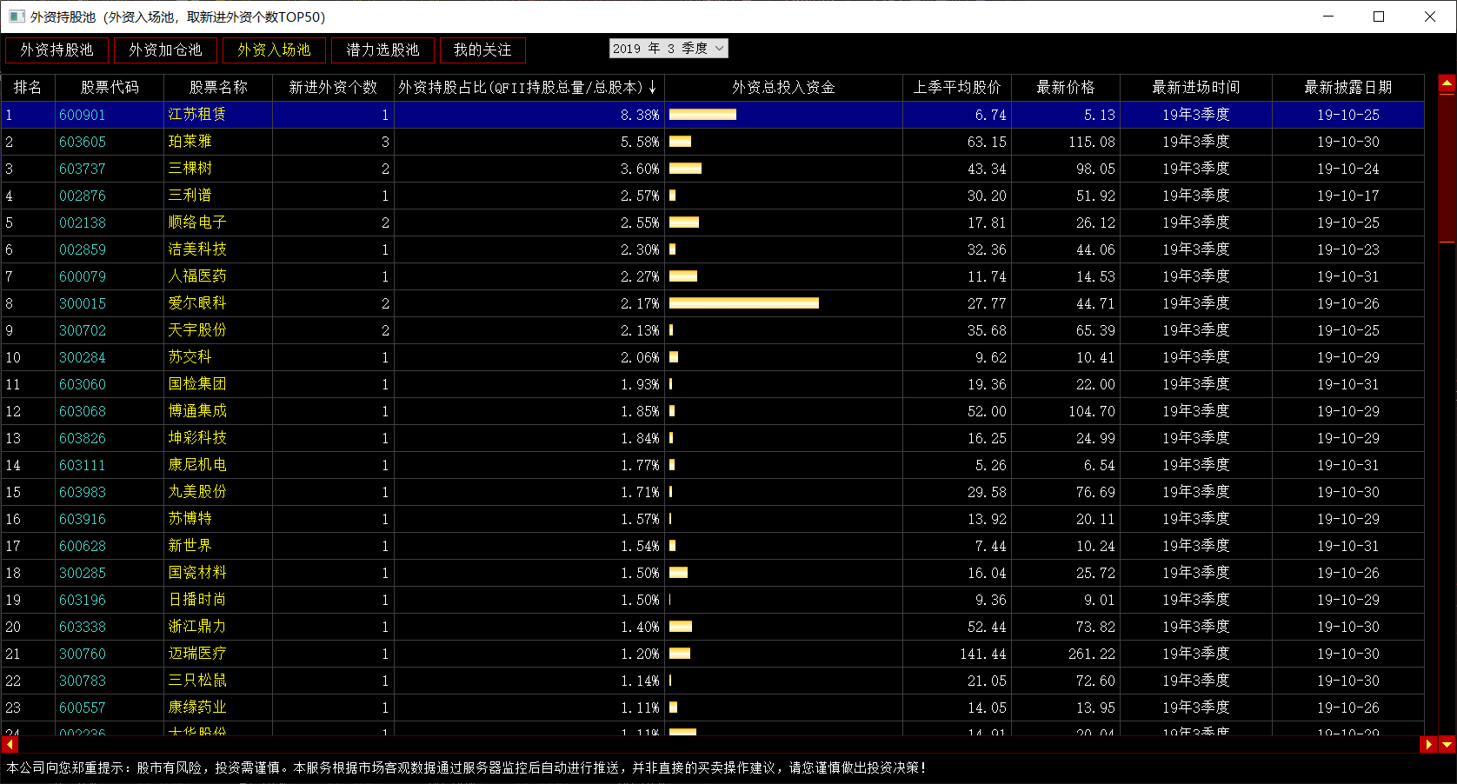Click the 爱尔眼科 capital investment bar
This screenshot has height=784, width=1457.
pyautogui.click(x=743, y=303)
